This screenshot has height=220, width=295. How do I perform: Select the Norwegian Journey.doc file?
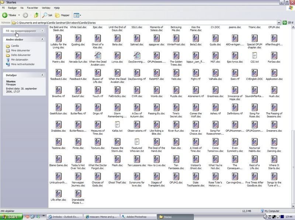click(x=78, y=177)
